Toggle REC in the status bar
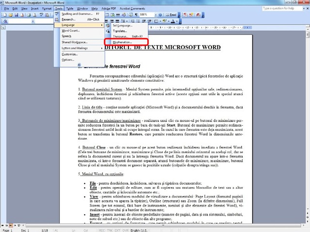This screenshot has height=232, width=310. tap(102, 230)
